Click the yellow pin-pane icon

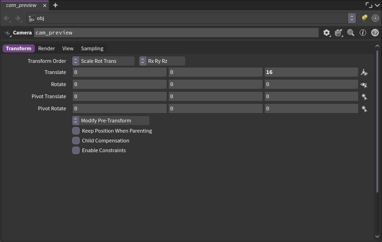tap(364, 18)
